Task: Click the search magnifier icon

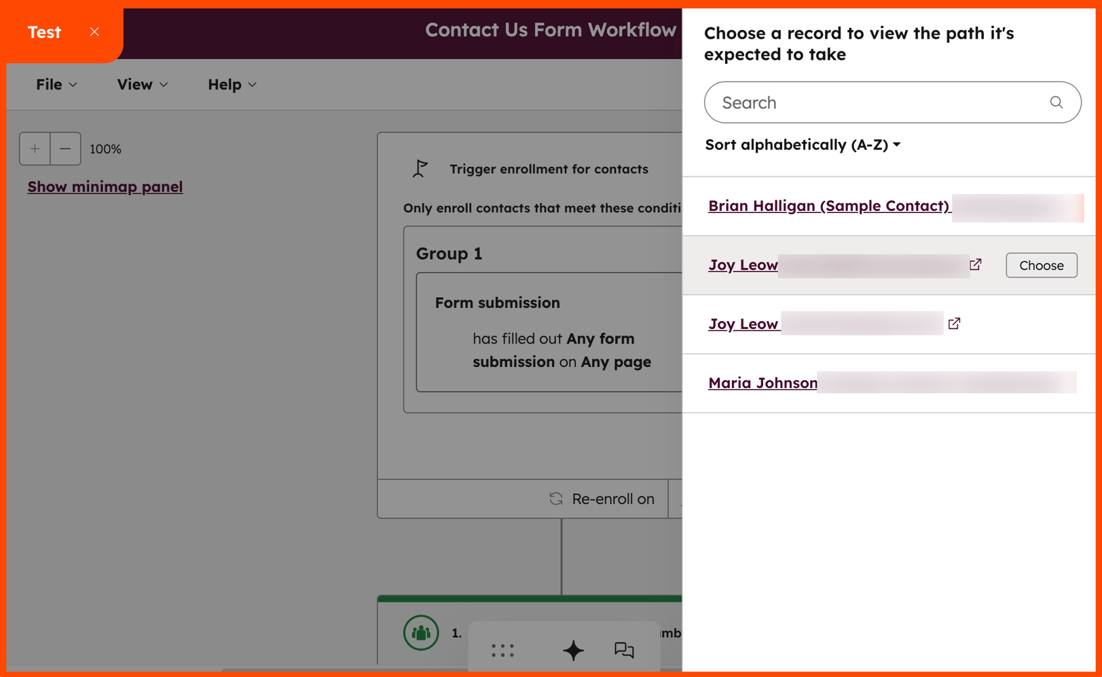Action: pyautogui.click(x=1056, y=102)
